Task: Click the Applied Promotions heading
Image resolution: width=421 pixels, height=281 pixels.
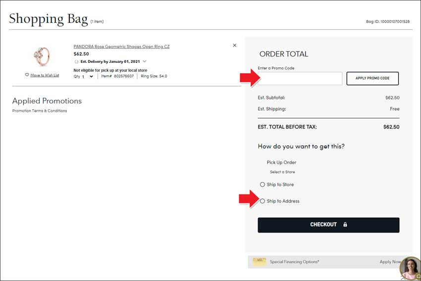Action: click(x=47, y=101)
